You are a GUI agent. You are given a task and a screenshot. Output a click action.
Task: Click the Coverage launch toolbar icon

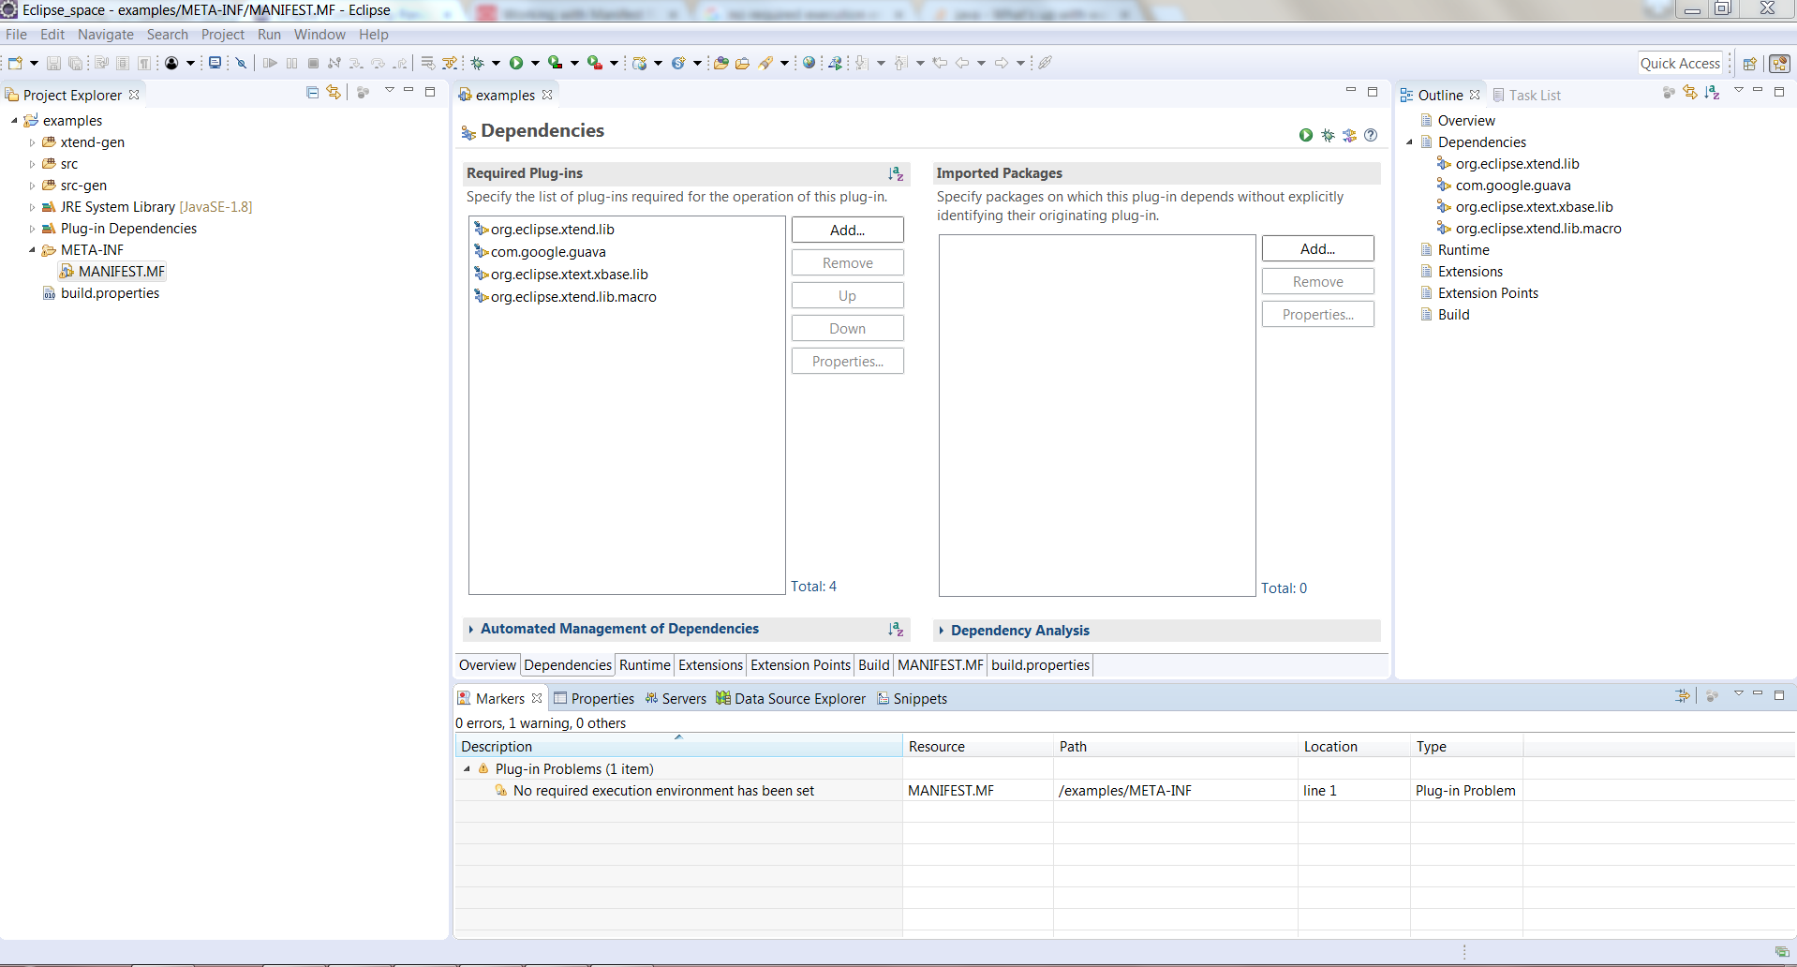[556, 63]
